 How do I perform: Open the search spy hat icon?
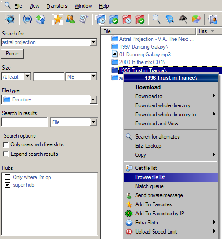[x=183, y=19]
